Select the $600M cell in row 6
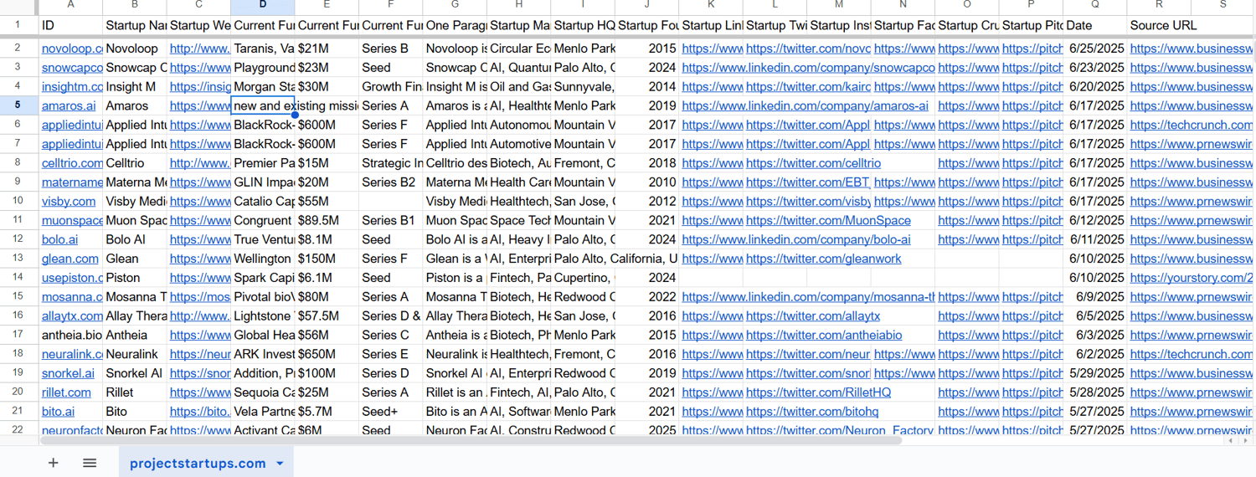 click(317, 125)
